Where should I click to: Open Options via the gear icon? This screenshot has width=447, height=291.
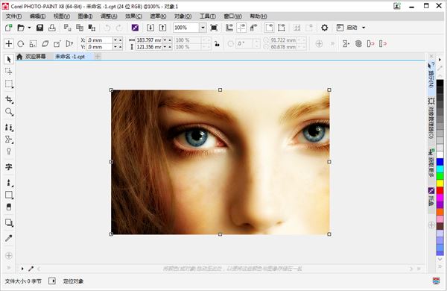pos(324,28)
